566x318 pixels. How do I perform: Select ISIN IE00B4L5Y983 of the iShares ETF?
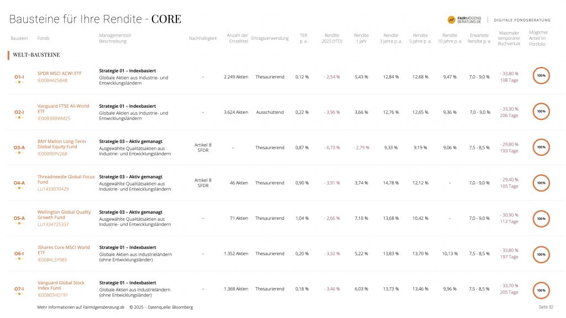coord(53,259)
